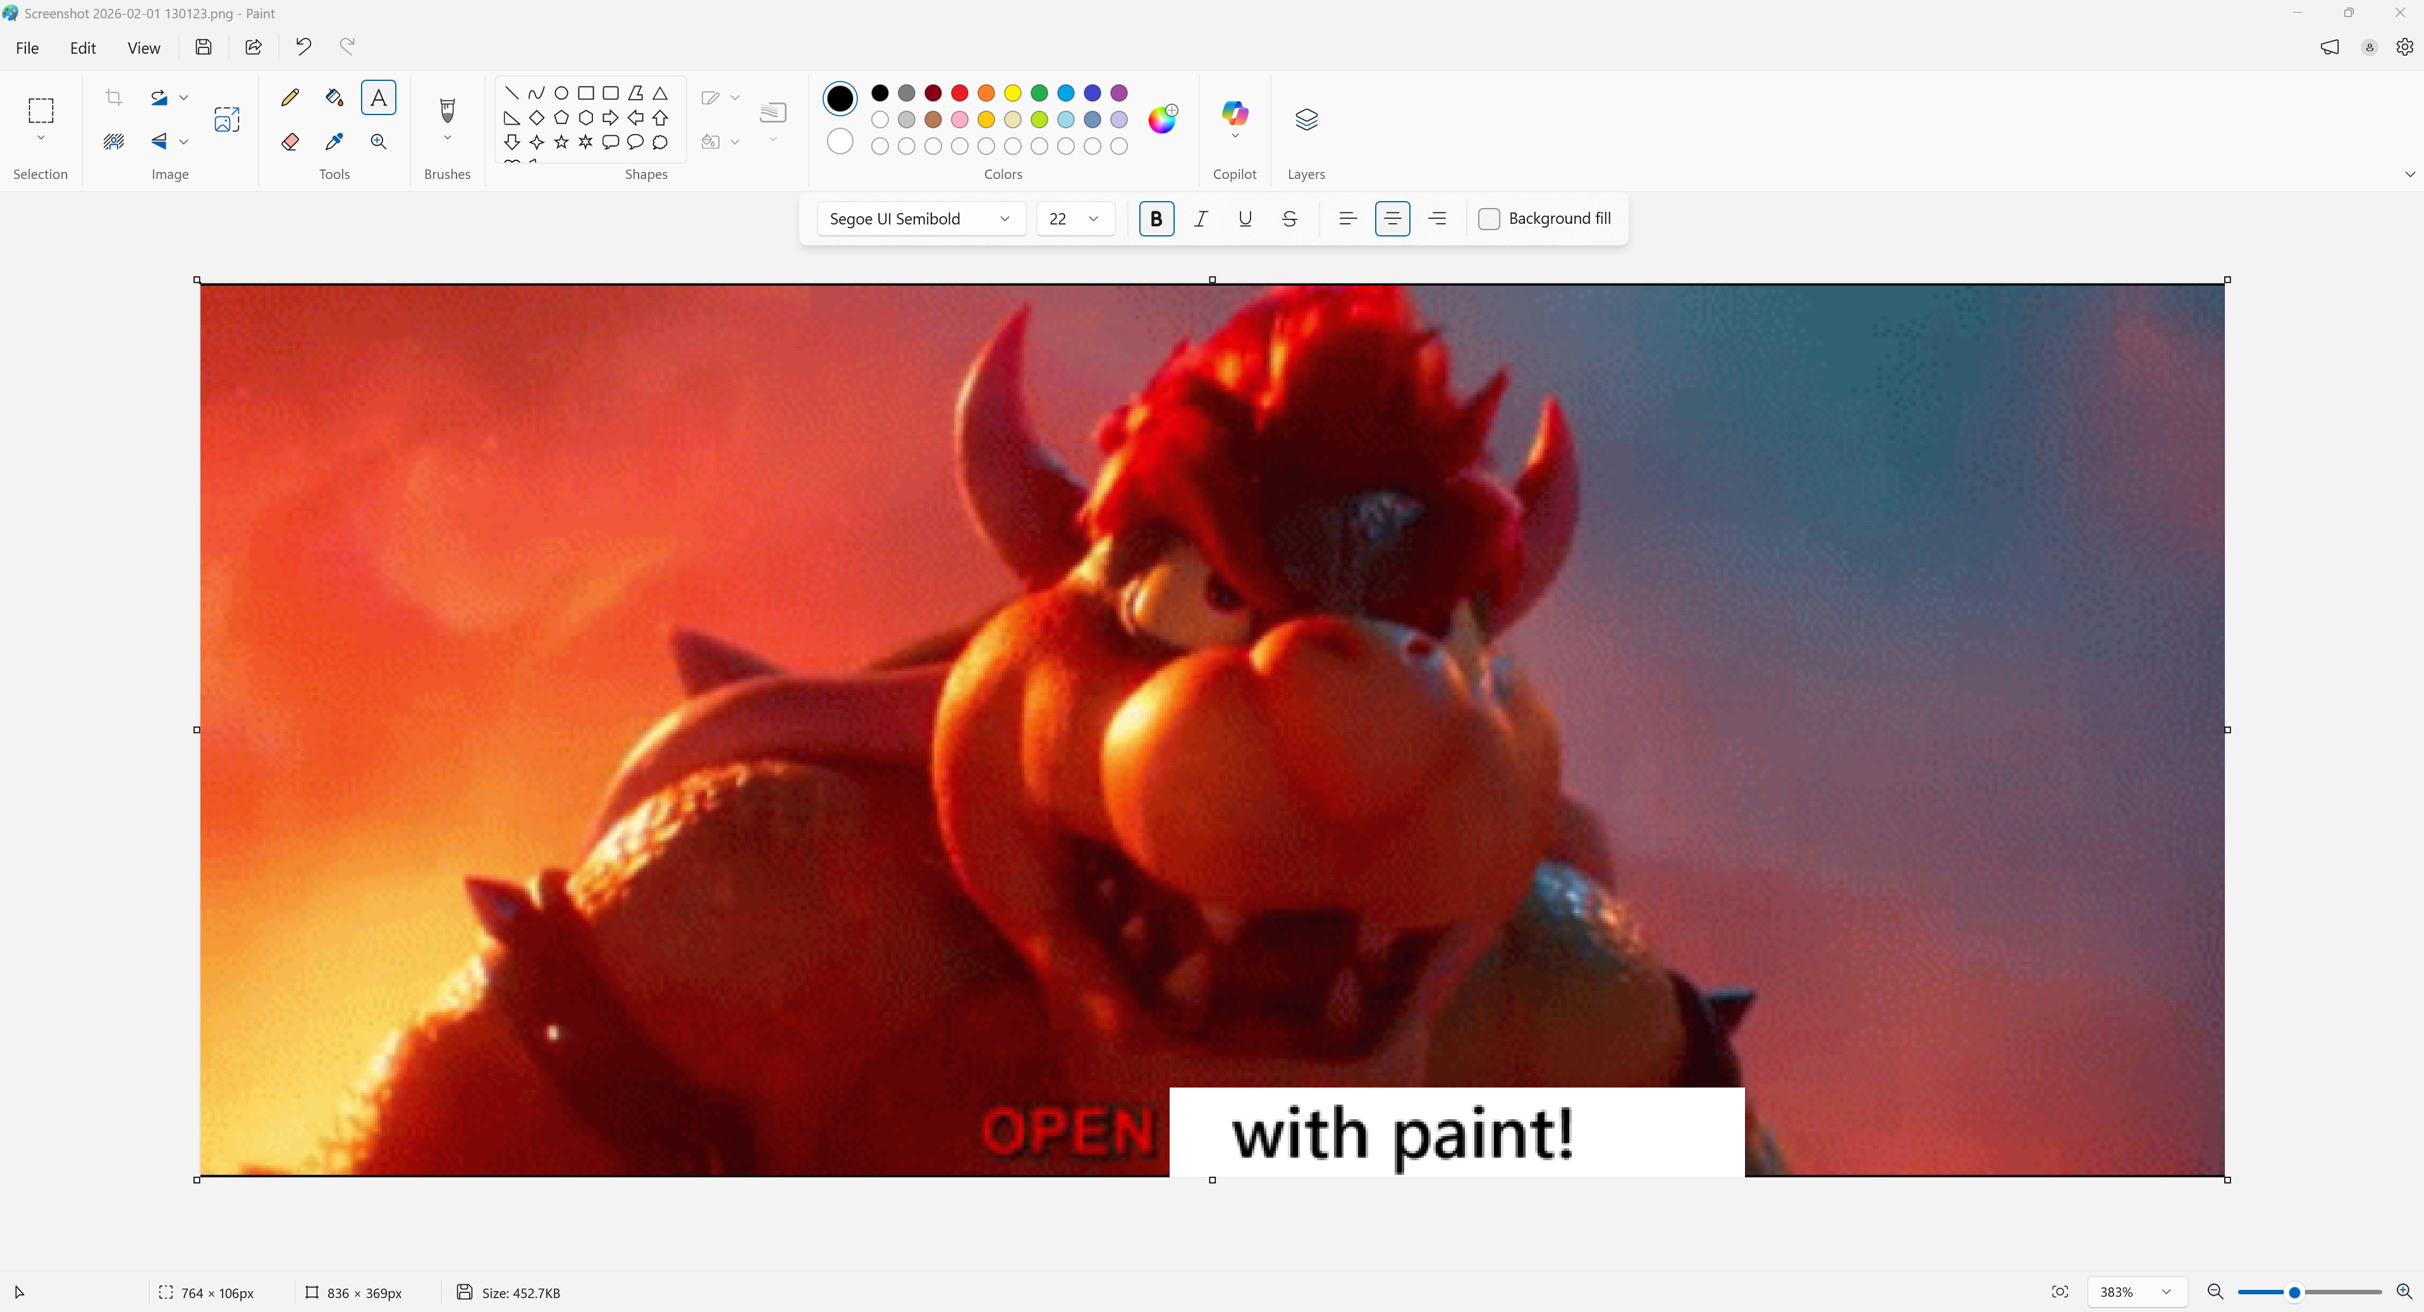Image resolution: width=2424 pixels, height=1312 pixels.
Task: Click the Brushes tool icon
Action: tap(447, 110)
